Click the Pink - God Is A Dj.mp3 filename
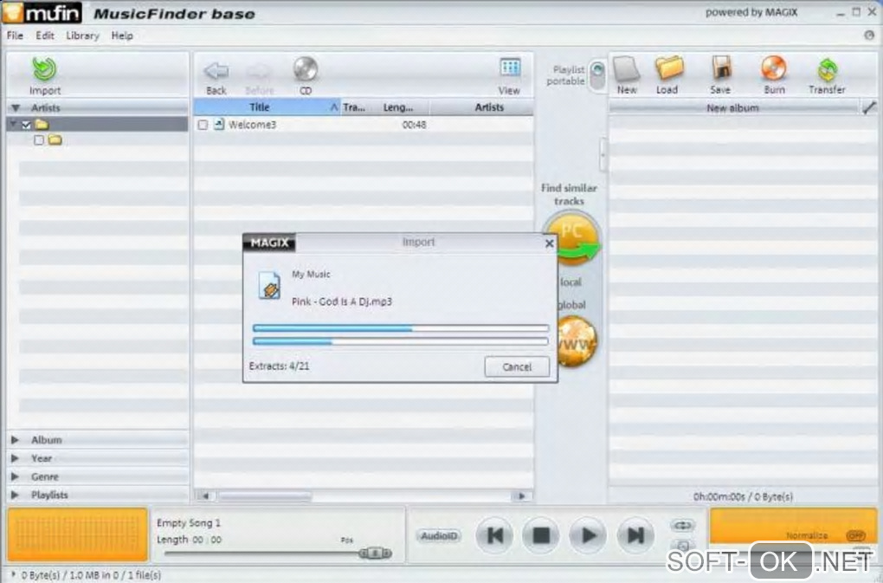This screenshot has height=583, width=883. (342, 302)
